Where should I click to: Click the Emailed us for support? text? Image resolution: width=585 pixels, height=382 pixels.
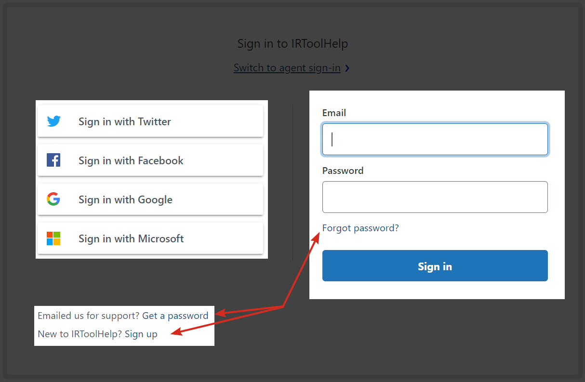[89, 316]
